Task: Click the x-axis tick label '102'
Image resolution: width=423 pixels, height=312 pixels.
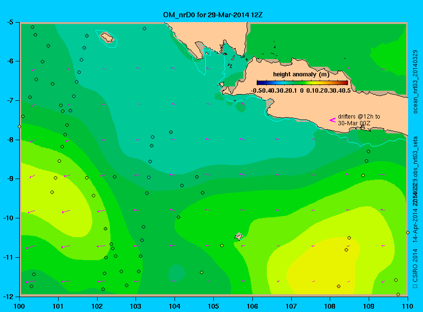Action: (97, 306)
